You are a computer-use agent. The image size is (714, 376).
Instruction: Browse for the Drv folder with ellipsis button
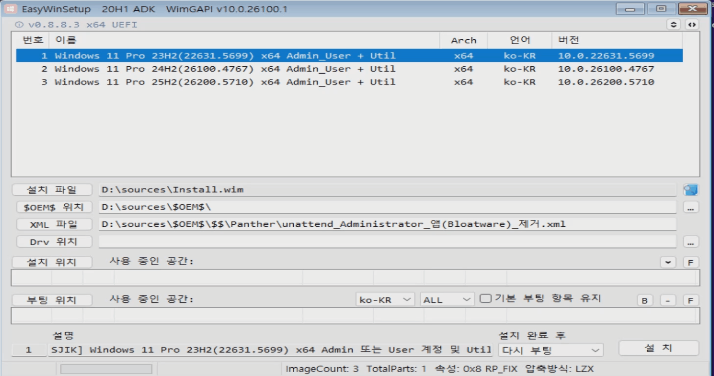click(x=691, y=242)
